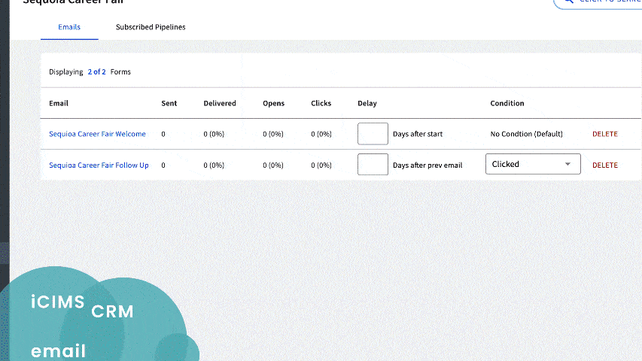Delete the Sequoia Career Fair Welcome email

[x=604, y=134]
